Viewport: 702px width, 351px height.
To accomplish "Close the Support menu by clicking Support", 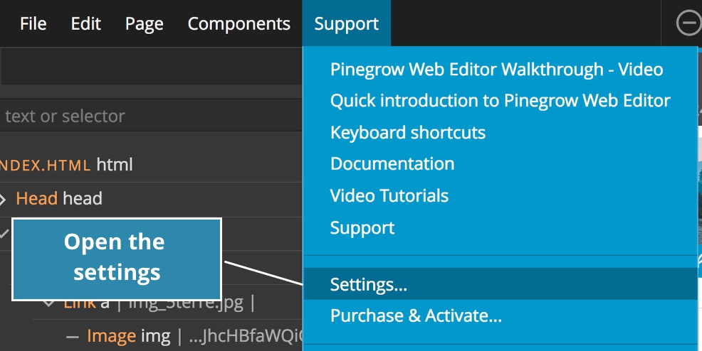I will 347,23.
